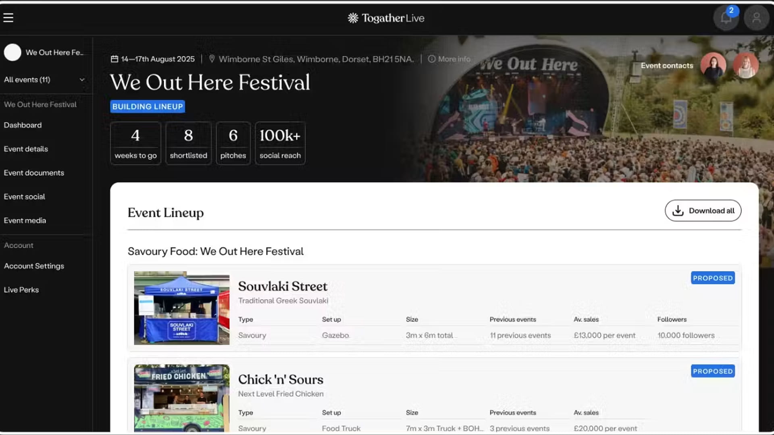The height and width of the screenshot is (435, 774).
Task: Click the Food Truck set up value
Action: (341, 428)
